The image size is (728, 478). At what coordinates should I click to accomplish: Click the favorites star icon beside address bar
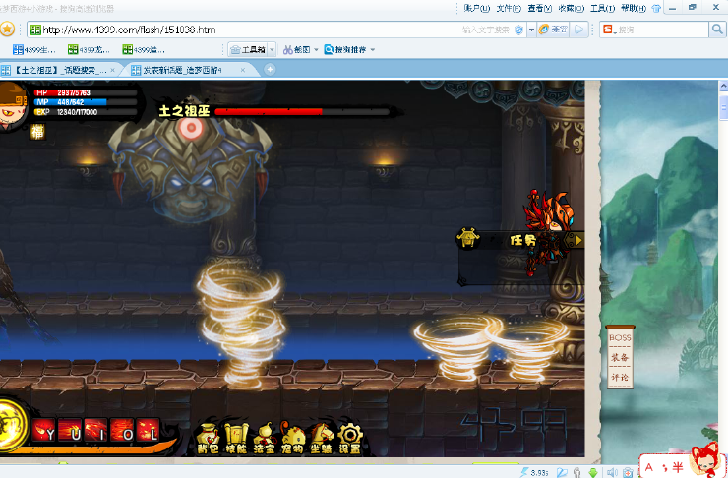point(7,30)
